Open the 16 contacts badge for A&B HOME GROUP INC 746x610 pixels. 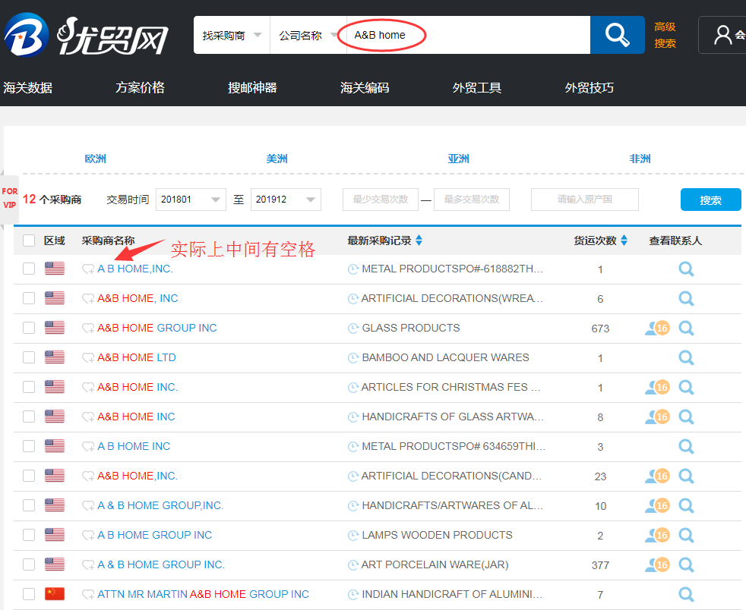click(657, 328)
